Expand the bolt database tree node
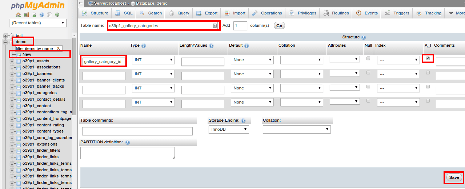This screenshot has width=465, height=189. [5, 36]
